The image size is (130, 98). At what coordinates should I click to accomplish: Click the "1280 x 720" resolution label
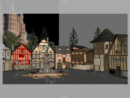coord(65,1)
